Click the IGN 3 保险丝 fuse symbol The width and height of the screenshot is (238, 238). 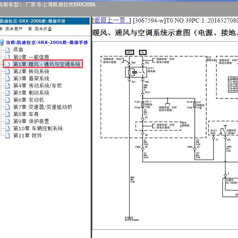(143, 105)
